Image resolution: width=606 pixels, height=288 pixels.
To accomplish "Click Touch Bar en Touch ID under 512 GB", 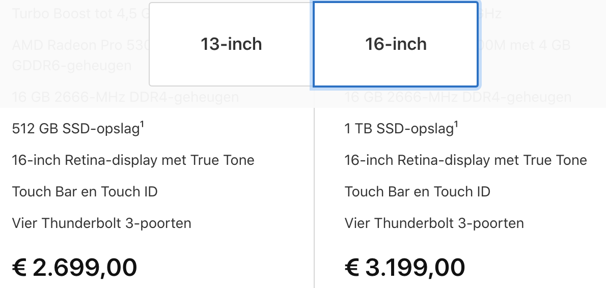I will click(85, 191).
